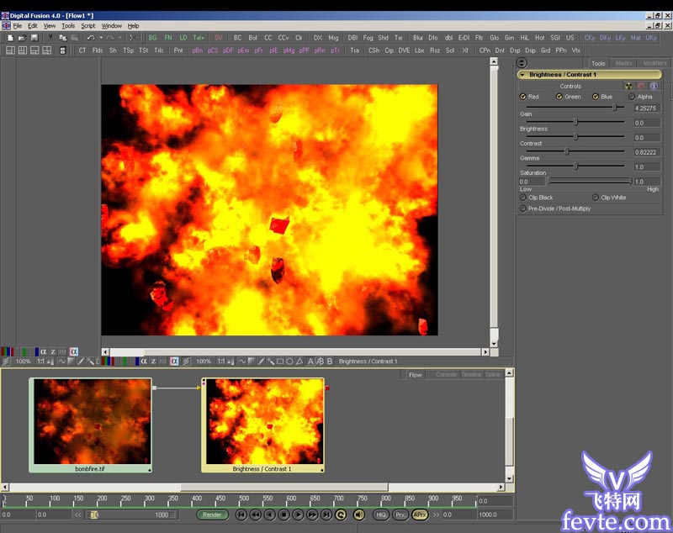The height and width of the screenshot is (533, 673).
Task: Select ellipse mask tool in viewer toolbar
Action: click(289, 361)
